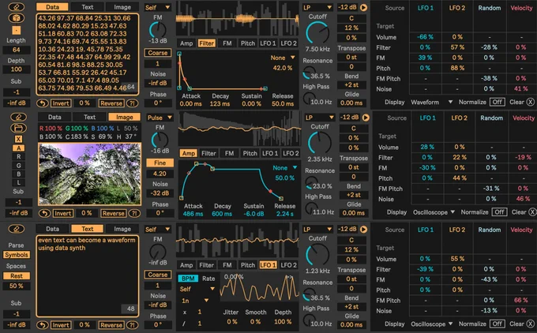Select the R image channel button
This screenshot has height=333, width=537.
[x=18, y=157]
